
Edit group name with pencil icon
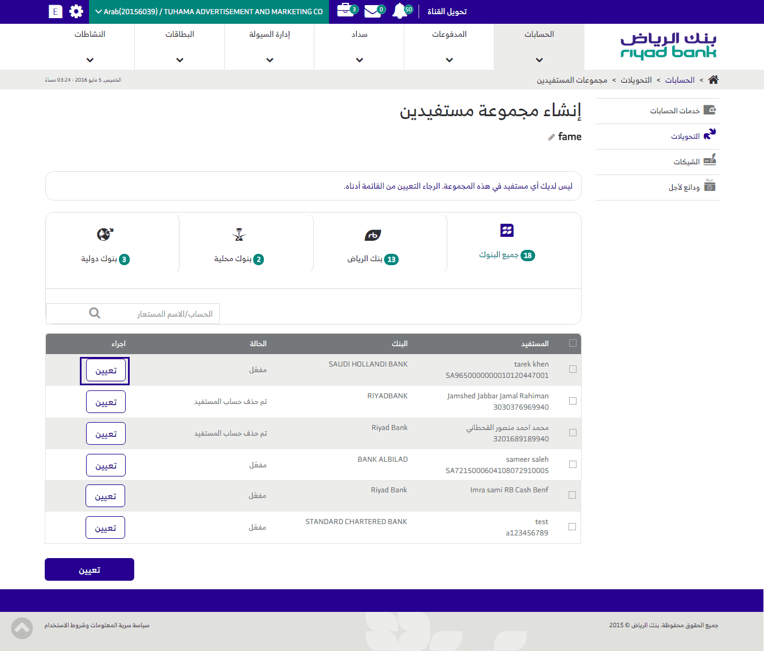tap(552, 137)
